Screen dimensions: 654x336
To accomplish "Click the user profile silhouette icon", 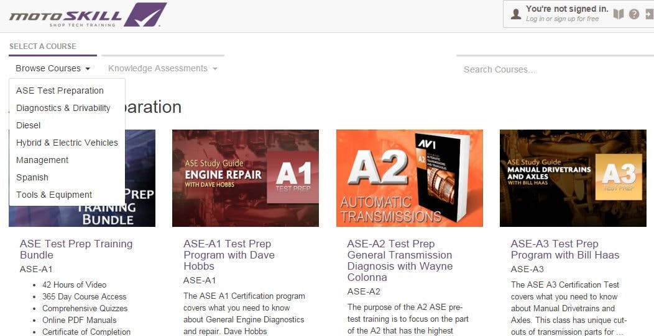I will [516, 14].
